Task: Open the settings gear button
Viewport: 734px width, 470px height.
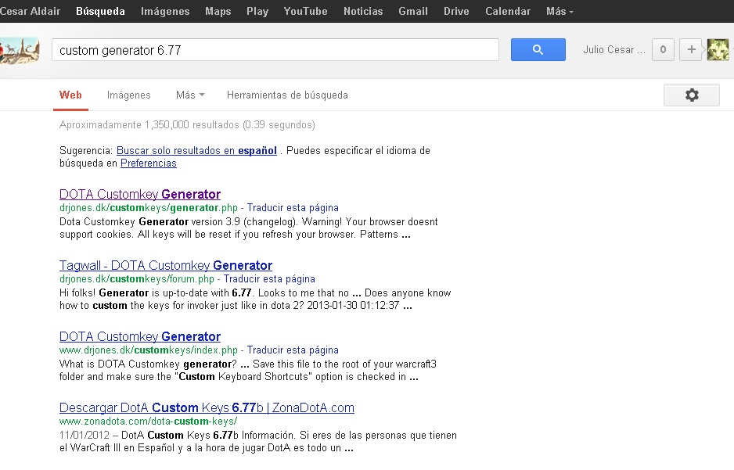Action: tap(692, 95)
